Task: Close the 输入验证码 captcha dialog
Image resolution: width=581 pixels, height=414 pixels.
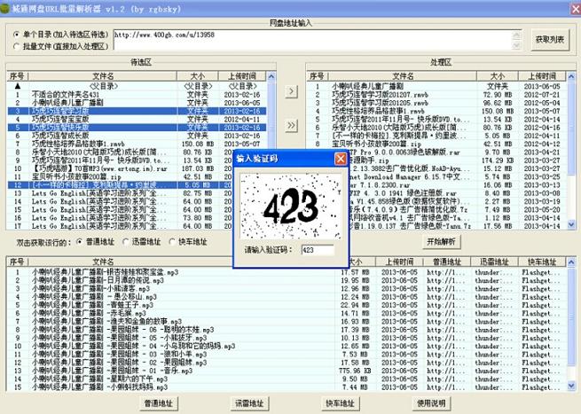Action: [x=340, y=159]
